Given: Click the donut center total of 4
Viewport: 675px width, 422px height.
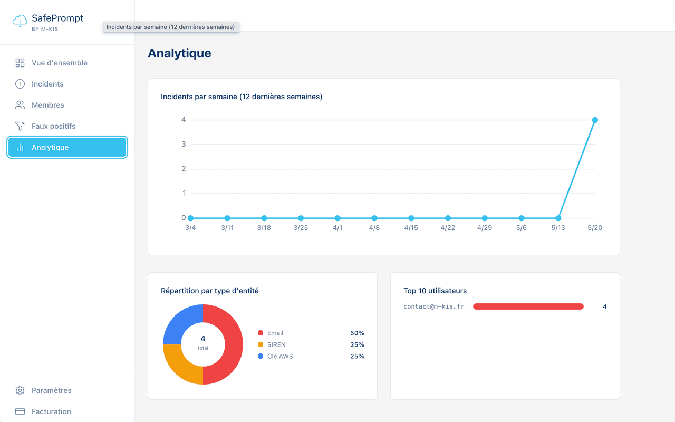Looking at the screenshot, I should pos(203,339).
